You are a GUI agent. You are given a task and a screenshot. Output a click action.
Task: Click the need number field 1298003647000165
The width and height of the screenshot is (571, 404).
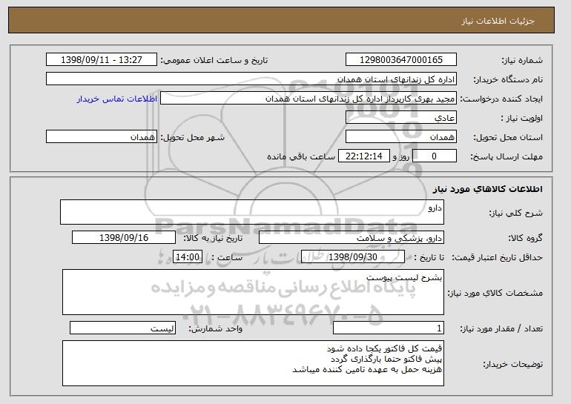point(401,60)
